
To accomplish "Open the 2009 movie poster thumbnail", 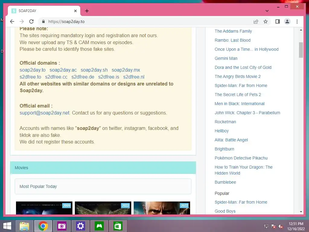I will tap(44, 208).
